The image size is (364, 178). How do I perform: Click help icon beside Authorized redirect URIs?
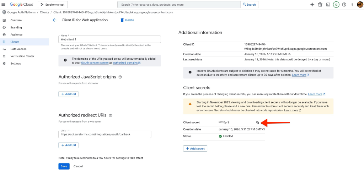111,115
